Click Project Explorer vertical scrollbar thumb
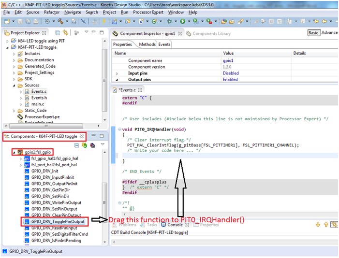The width and height of the screenshot is (339, 258). click(104, 80)
